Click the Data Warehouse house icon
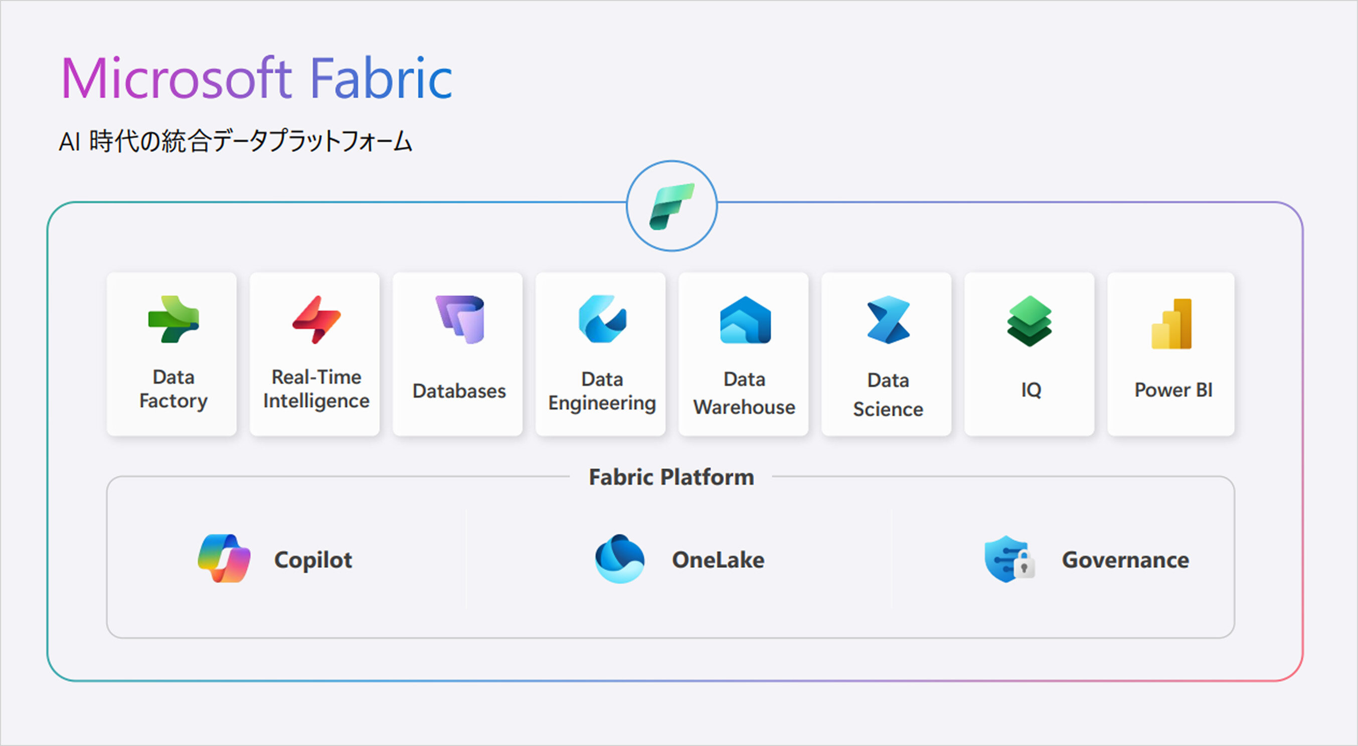The image size is (1358, 746). point(745,320)
